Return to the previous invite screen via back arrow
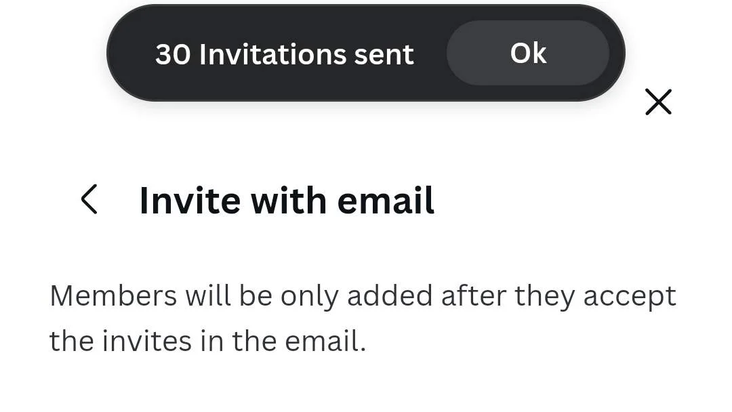The image size is (732, 412). (x=89, y=199)
